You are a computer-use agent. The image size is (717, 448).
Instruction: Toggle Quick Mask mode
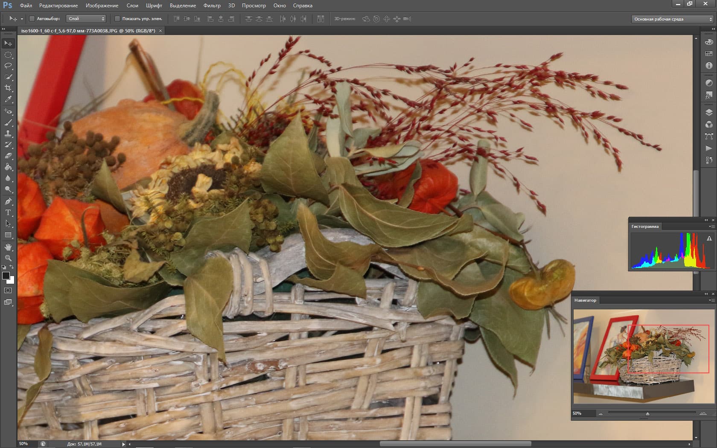8,291
